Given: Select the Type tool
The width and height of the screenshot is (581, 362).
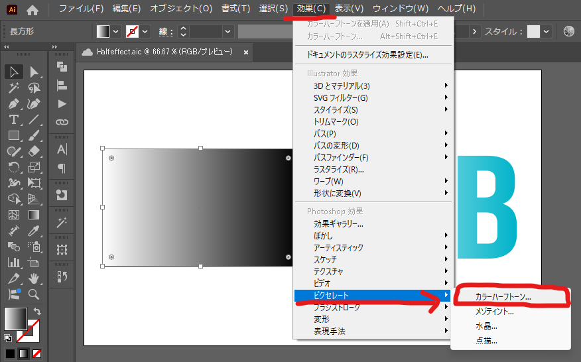Looking at the screenshot, I should tap(14, 120).
